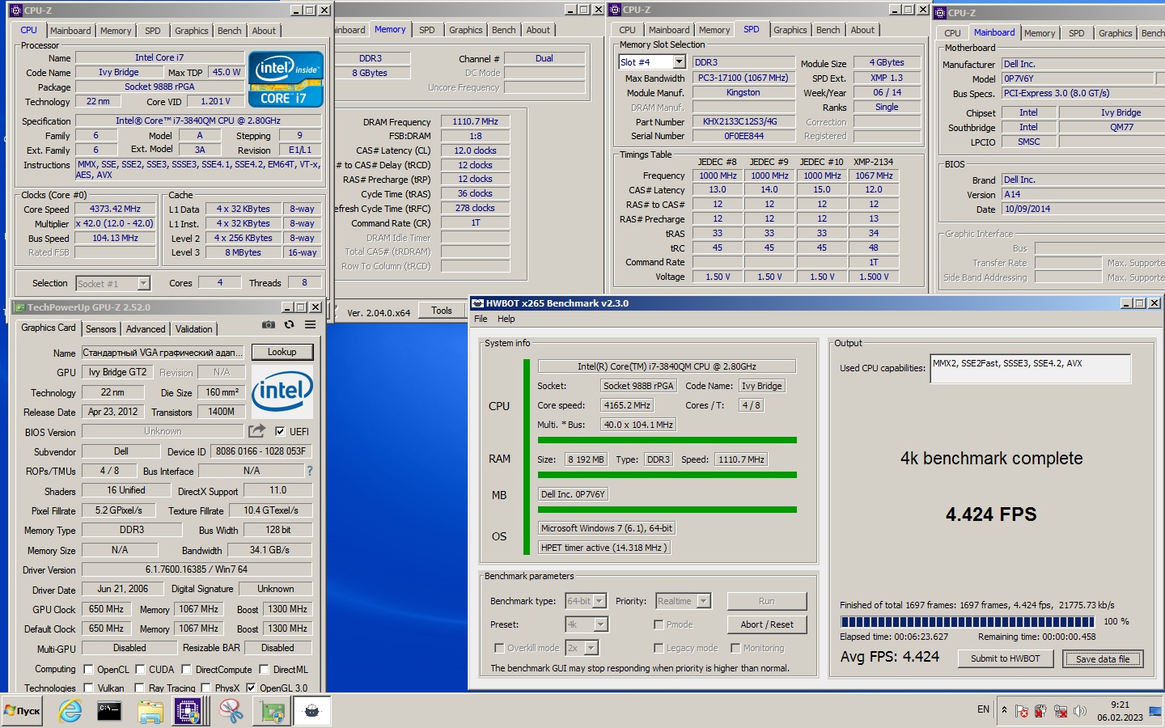Click the Run benchmark button
Viewport: 1165px width, 728px height.
click(767, 601)
